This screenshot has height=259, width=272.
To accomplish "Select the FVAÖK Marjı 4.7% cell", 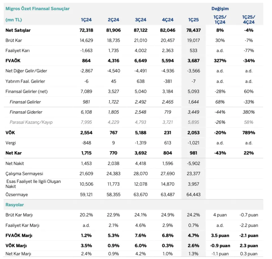I will (194, 236).
